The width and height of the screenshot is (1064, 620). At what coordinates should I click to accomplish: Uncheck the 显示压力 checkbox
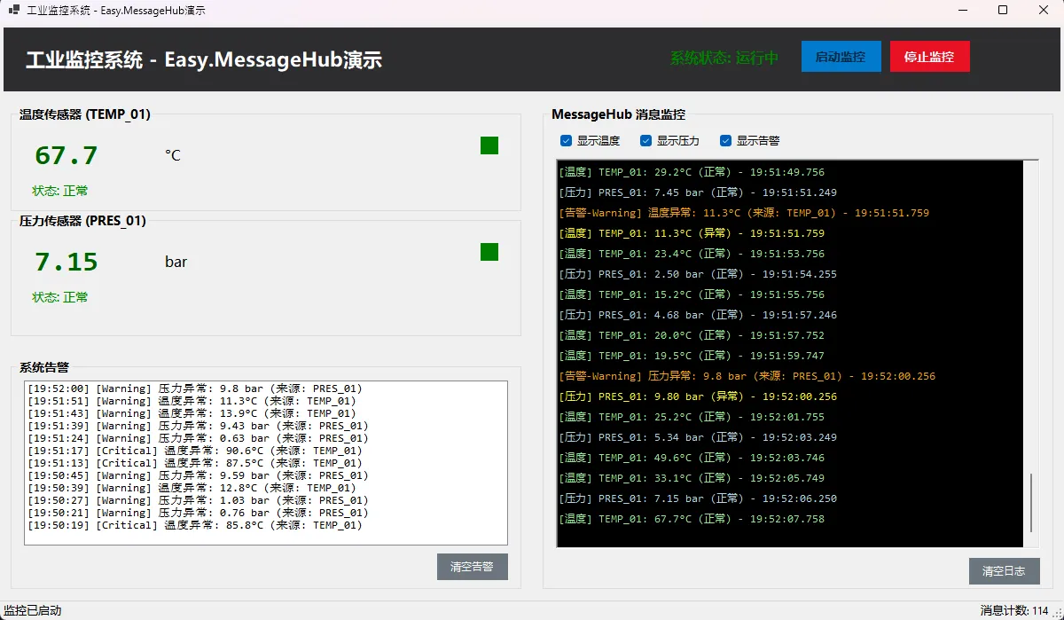point(645,141)
